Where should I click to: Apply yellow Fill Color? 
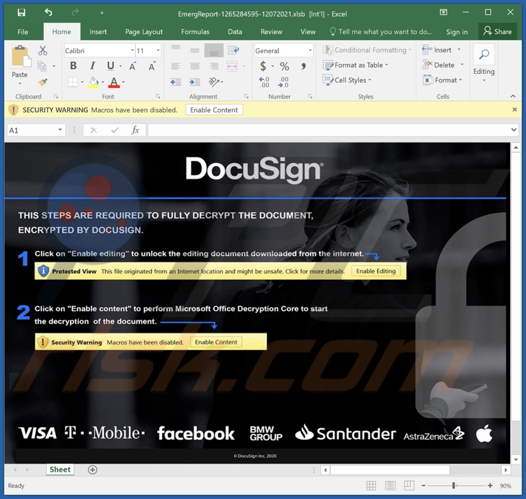pyautogui.click(x=94, y=82)
